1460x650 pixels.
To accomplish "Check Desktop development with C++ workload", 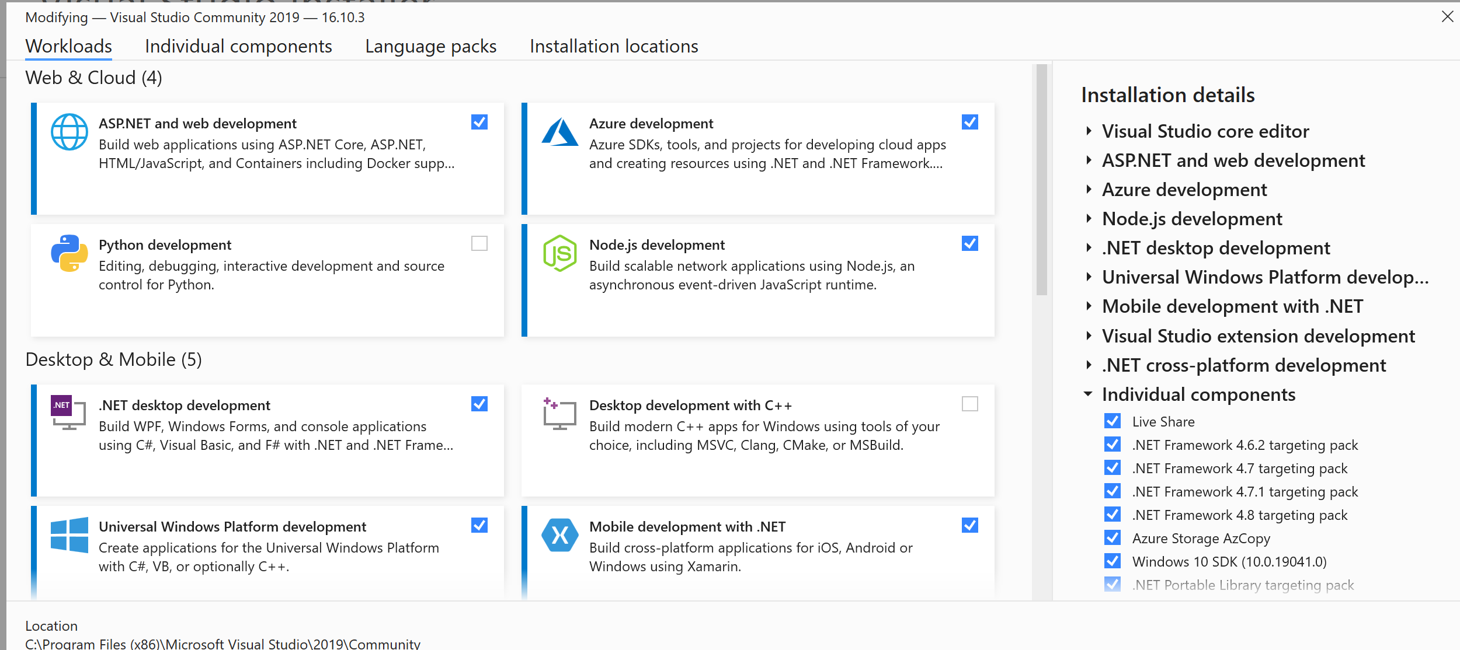I will tap(969, 404).
